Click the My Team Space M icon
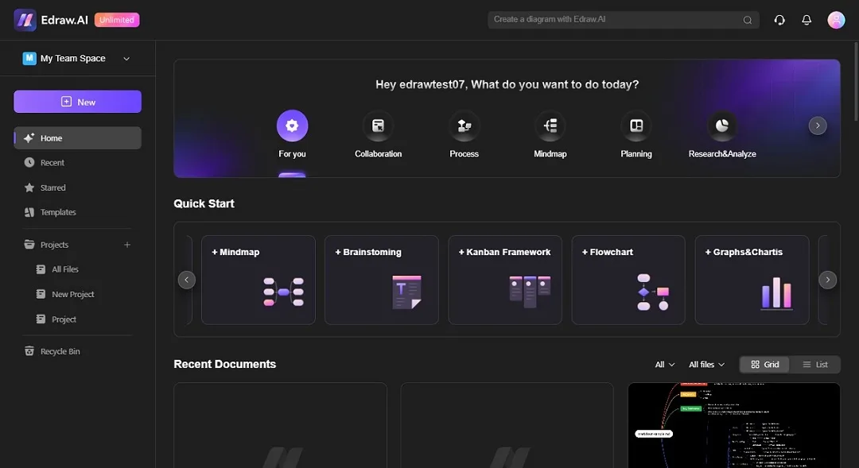 [29, 58]
